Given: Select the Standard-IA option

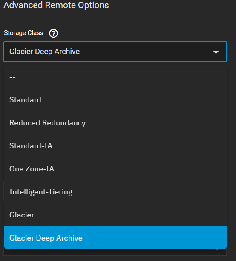Looking at the screenshot, I should coord(115,146).
